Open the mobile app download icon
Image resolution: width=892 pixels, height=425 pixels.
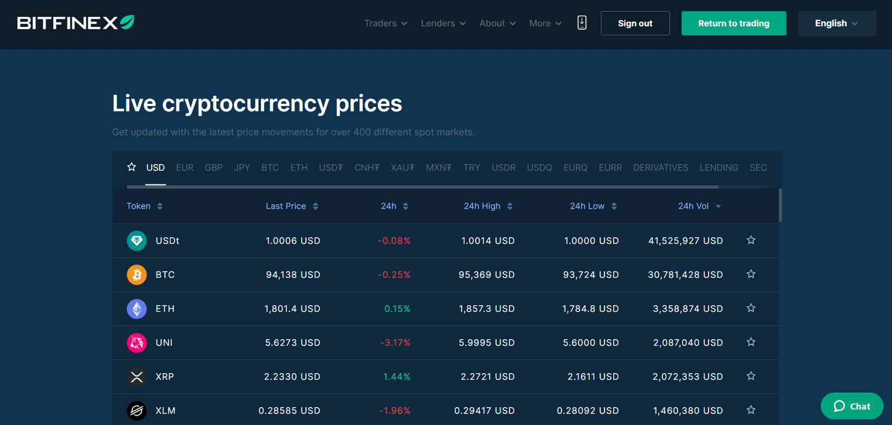(582, 23)
